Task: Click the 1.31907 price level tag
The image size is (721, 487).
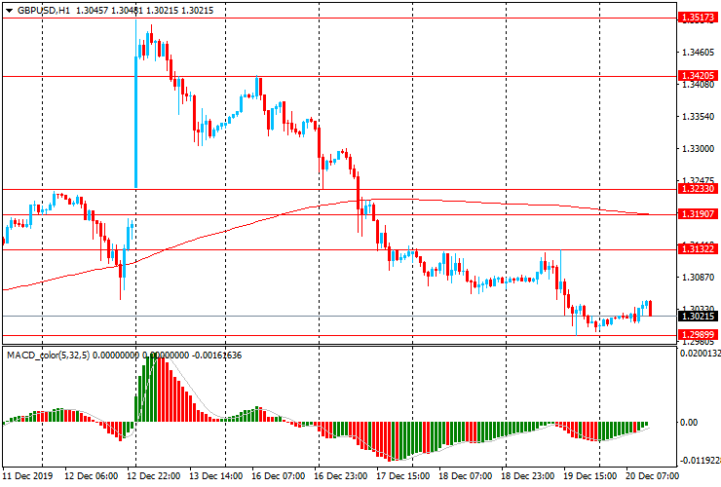Action: click(698, 214)
